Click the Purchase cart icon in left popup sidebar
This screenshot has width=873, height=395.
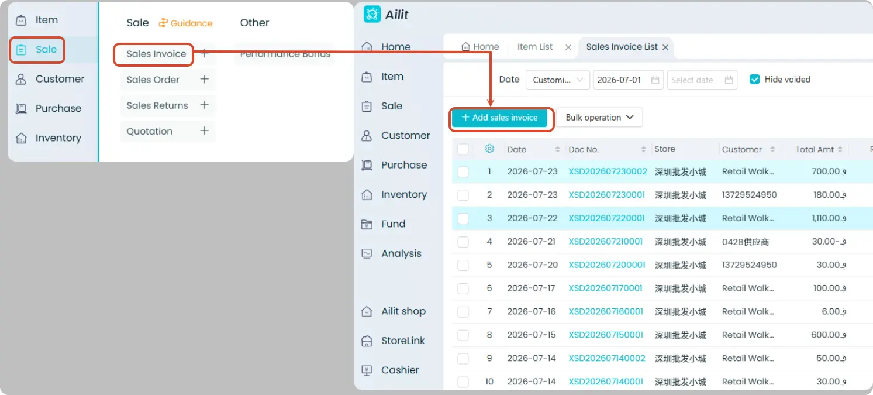21,108
